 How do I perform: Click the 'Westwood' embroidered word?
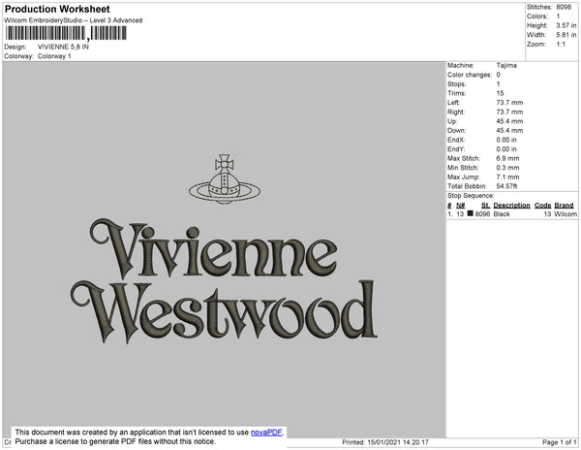click(x=225, y=311)
